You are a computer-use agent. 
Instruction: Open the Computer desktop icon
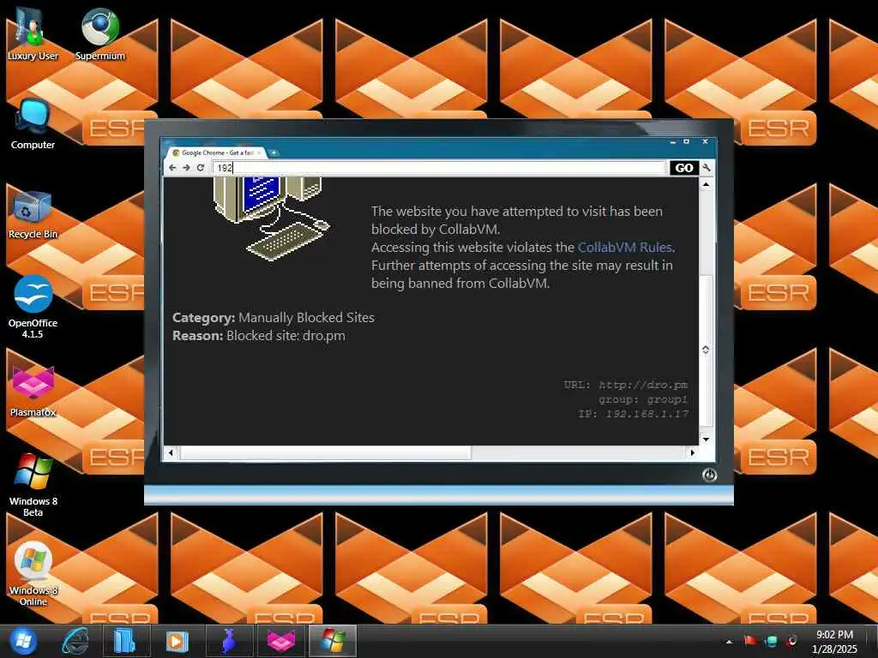(33, 124)
